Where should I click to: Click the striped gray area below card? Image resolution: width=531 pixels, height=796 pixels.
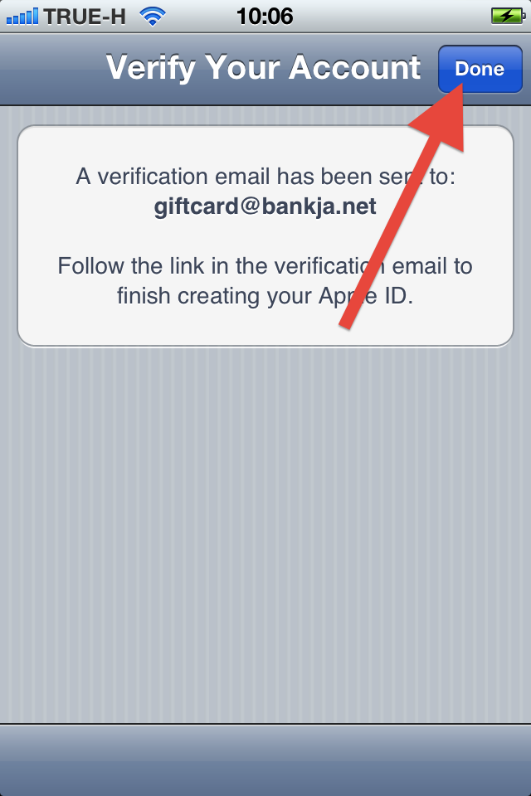point(265,533)
